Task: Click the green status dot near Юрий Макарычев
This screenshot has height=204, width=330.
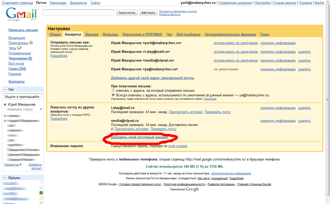Action: 5,105
